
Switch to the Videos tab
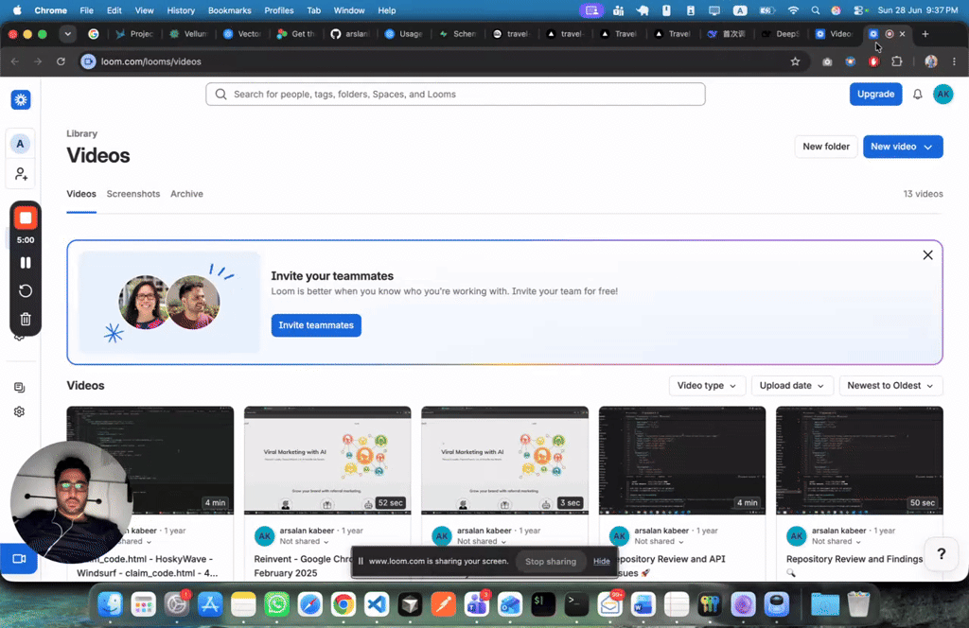pyautogui.click(x=81, y=194)
